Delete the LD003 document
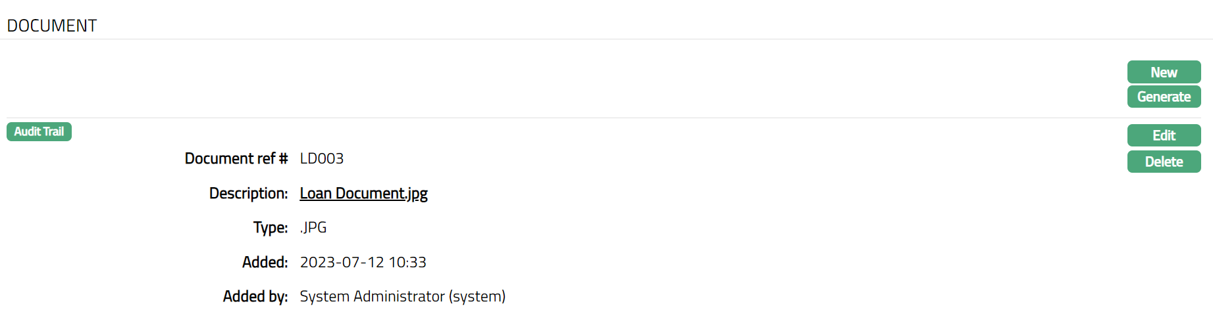Screen dimensions: 1213x310 [x=1164, y=162]
